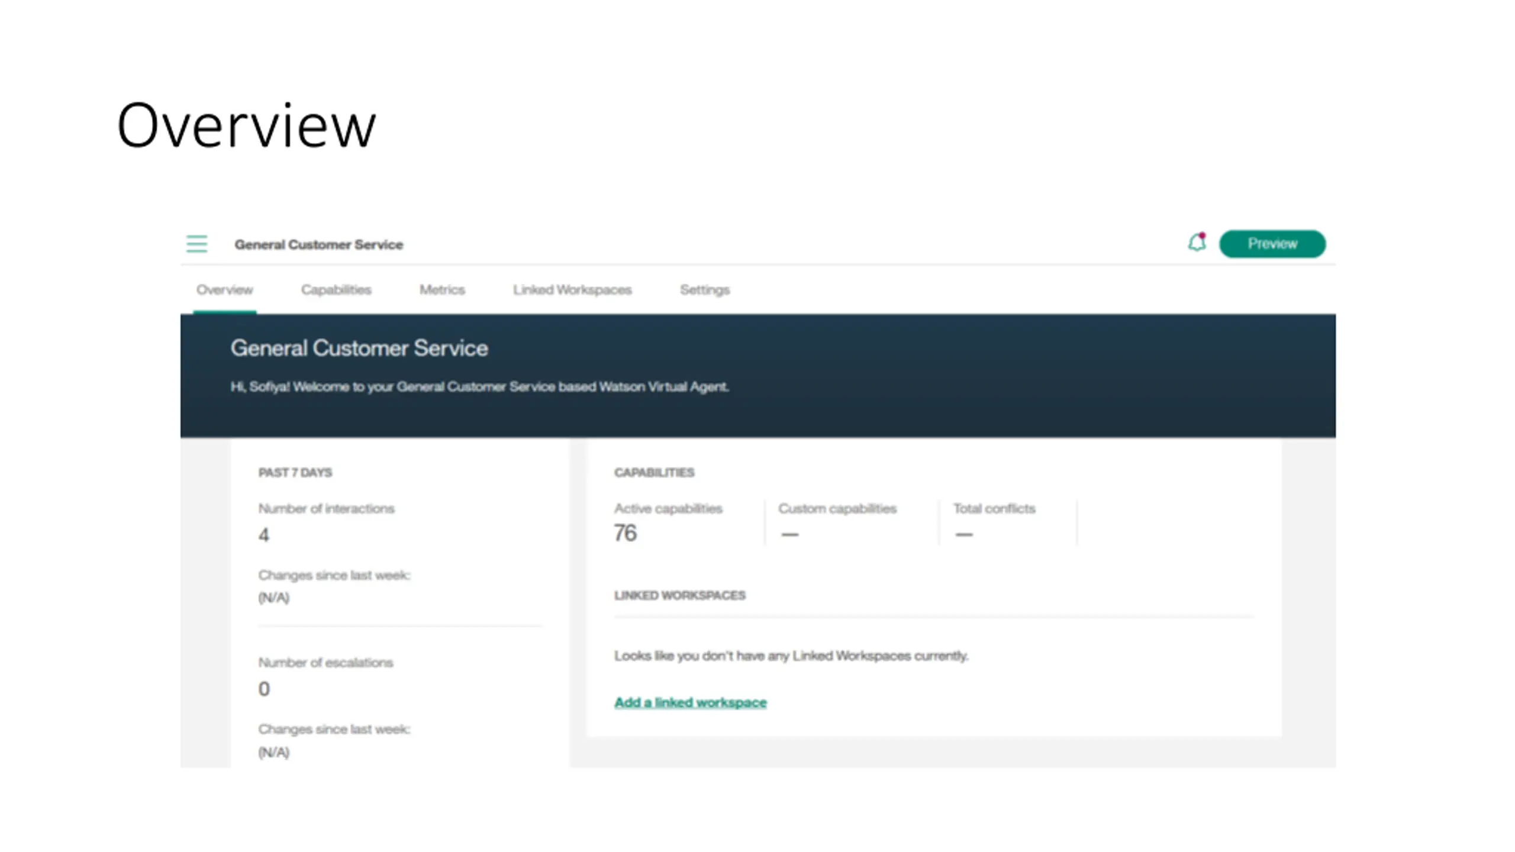Open the Capabilities tab
This screenshot has height=852, width=1515.
336,290
